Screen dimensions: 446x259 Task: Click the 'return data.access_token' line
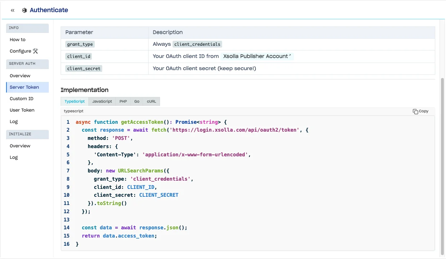click(x=119, y=236)
